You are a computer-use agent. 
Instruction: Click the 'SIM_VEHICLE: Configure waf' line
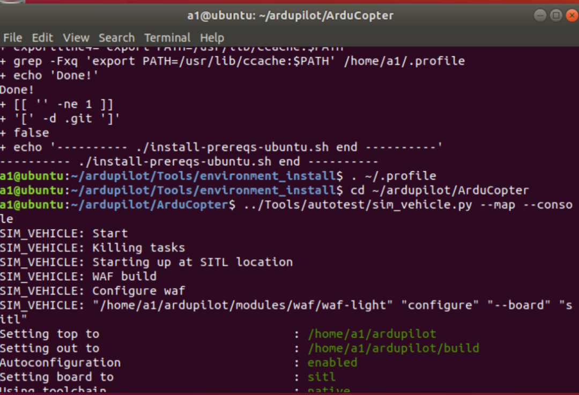92,291
